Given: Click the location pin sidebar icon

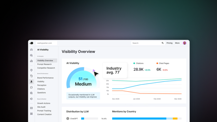Looking at the screenshot, I should [32, 70].
